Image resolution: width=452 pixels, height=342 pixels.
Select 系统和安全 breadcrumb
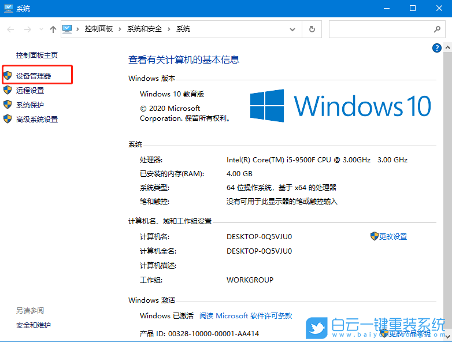[x=145, y=29]
